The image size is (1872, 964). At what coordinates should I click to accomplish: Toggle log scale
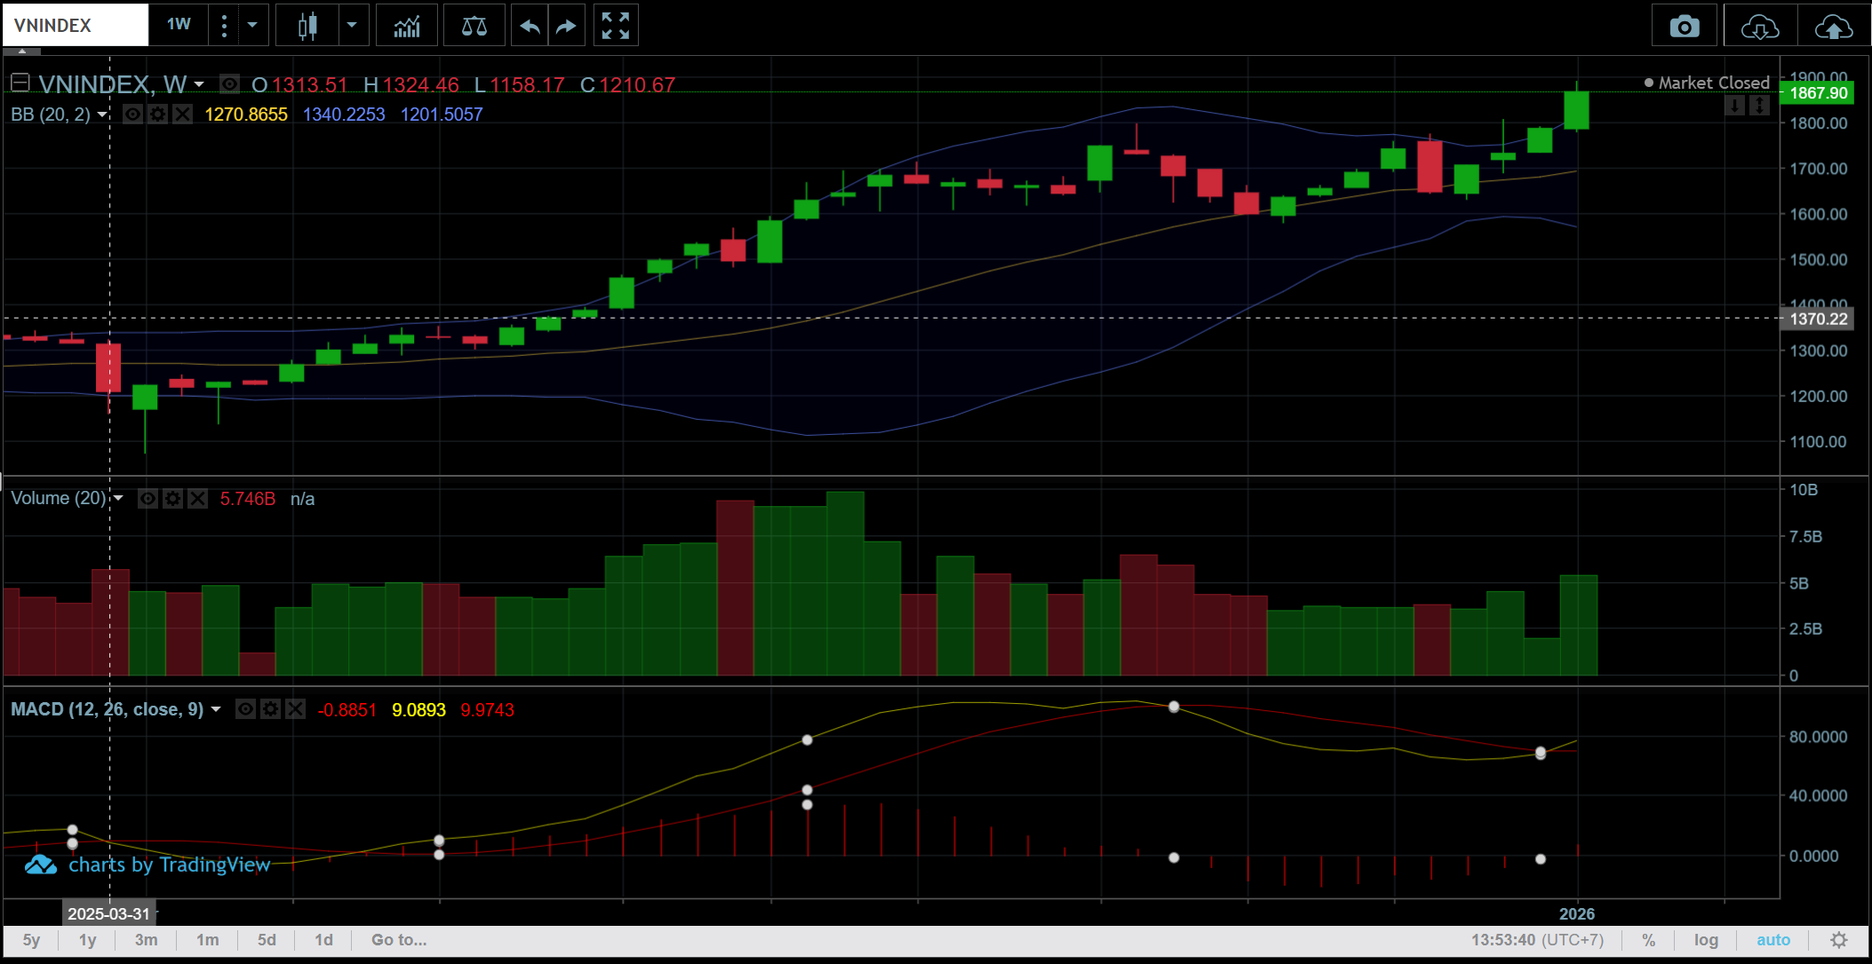[x=1706, y=940]
